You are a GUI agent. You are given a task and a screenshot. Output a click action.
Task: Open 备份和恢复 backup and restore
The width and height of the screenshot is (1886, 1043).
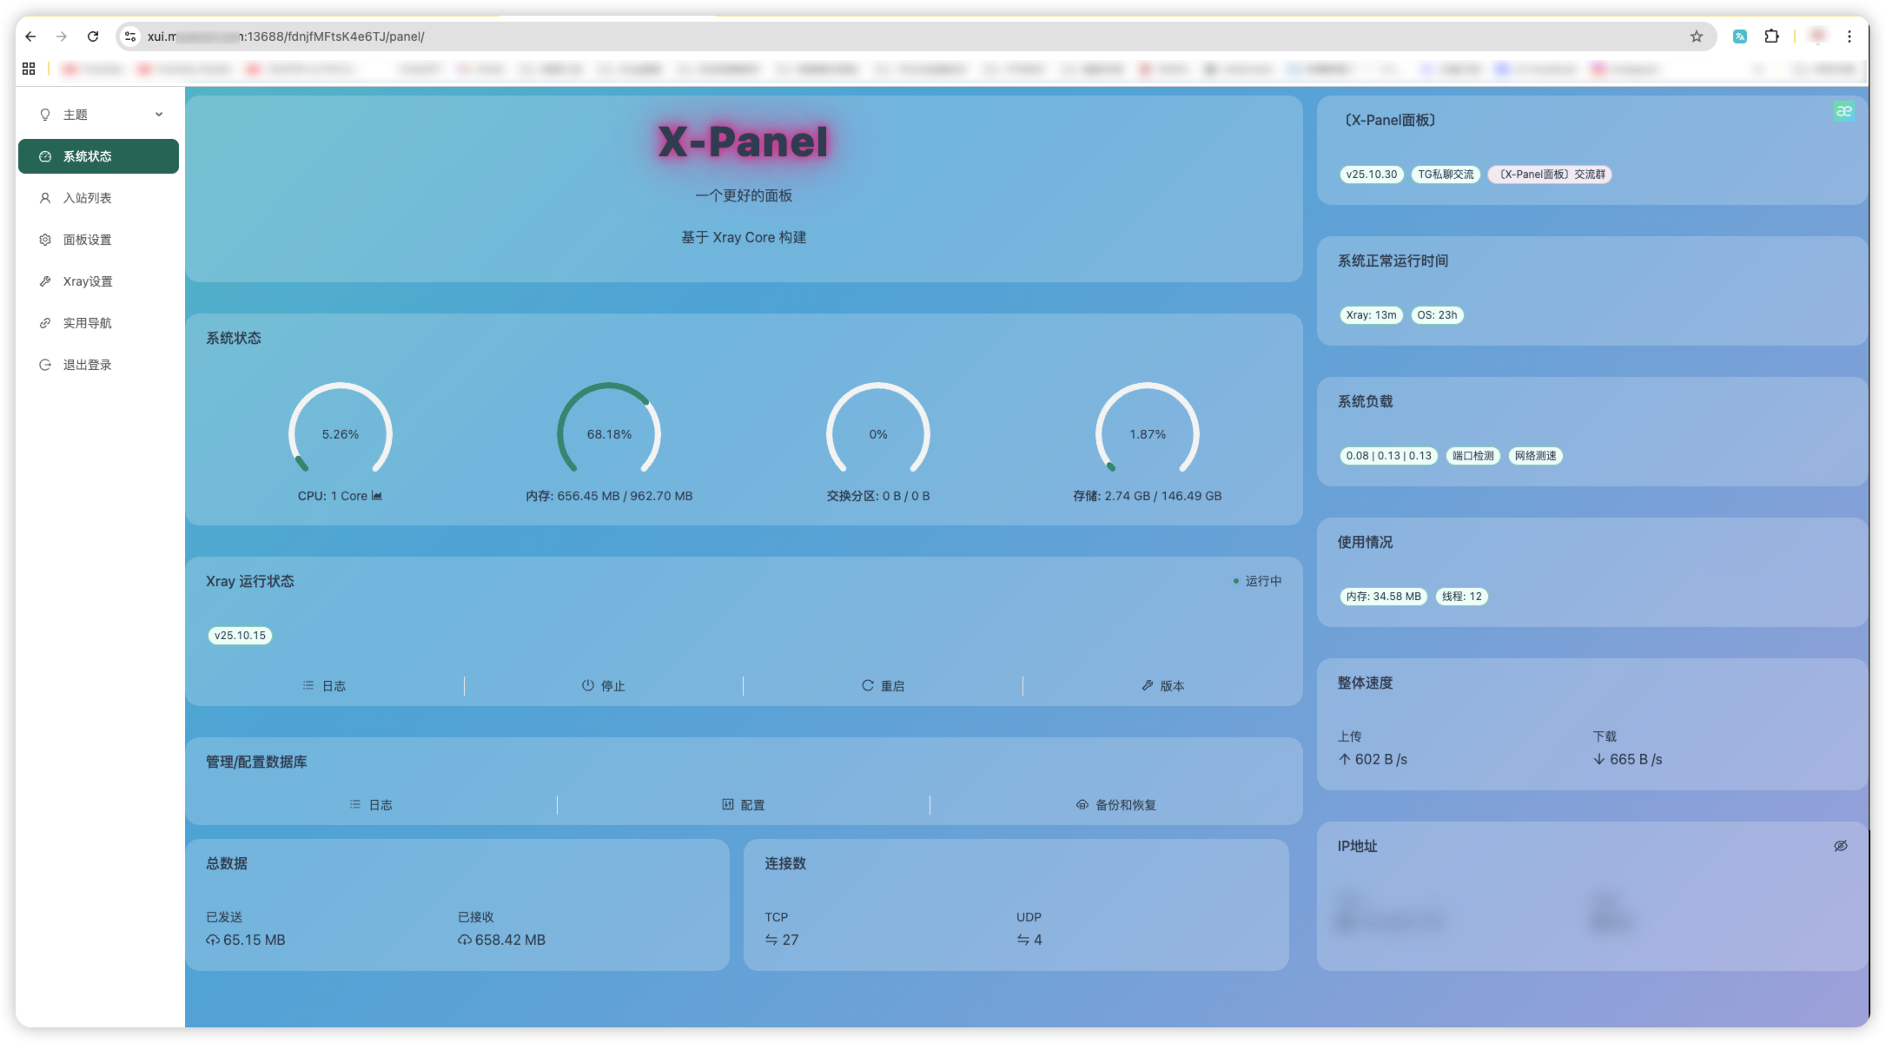[1115, 805]
